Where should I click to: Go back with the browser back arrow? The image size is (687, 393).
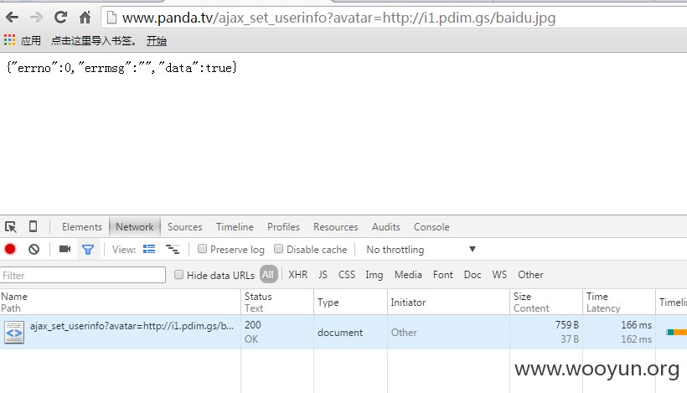[x=13, y=18]
